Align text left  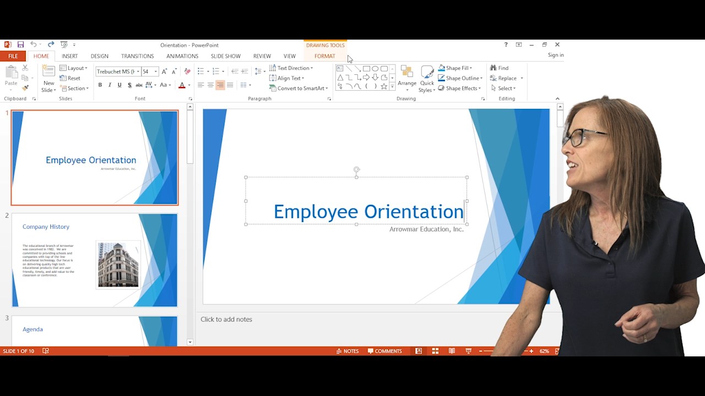coord(200,85)
